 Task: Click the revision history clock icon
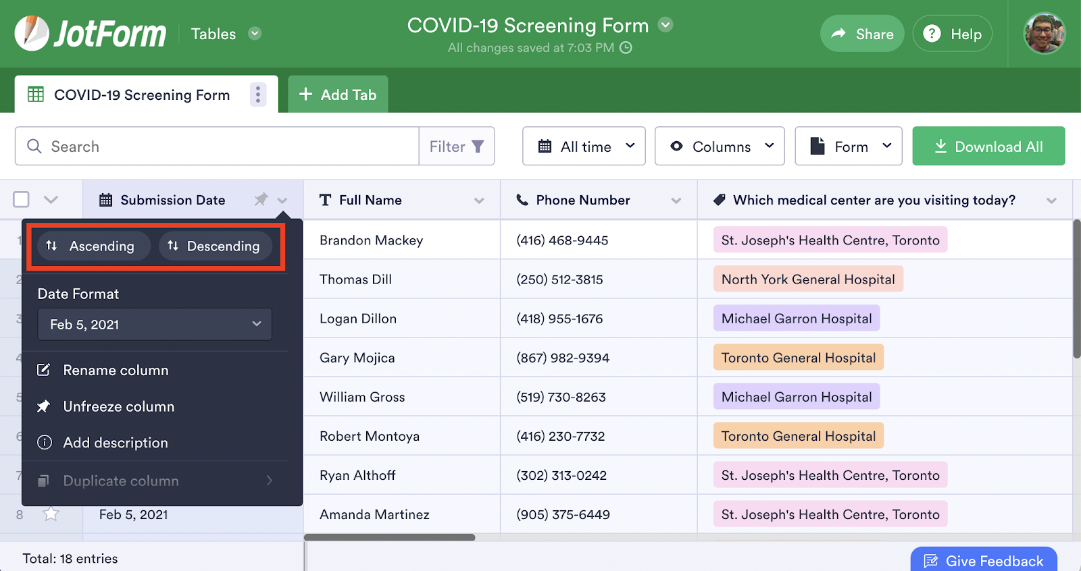(x=626, y=48)
